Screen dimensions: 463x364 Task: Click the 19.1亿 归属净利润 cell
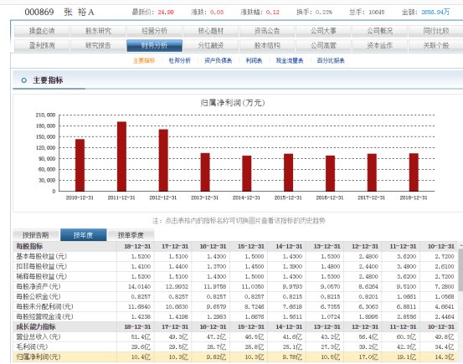[407, 356]
